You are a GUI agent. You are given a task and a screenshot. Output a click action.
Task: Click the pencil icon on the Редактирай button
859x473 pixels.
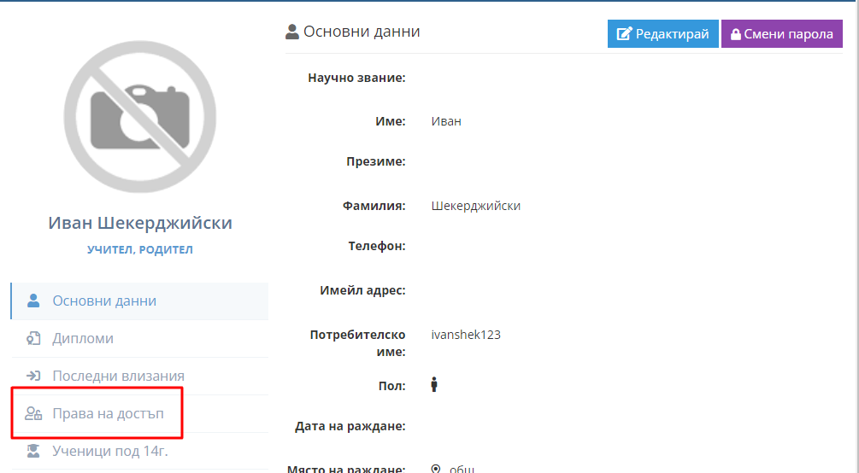click(x=624, y=34)
